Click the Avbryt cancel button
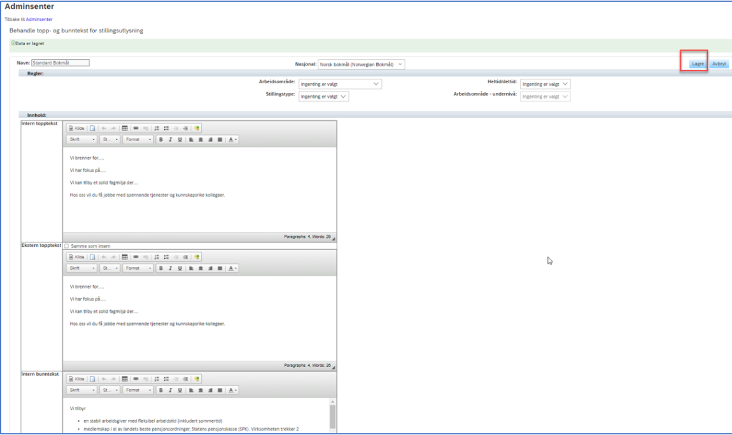The image size is (732, 435). 719,64
